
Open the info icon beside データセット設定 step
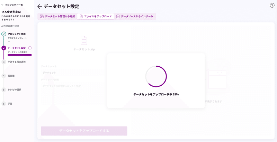(30, 48)
